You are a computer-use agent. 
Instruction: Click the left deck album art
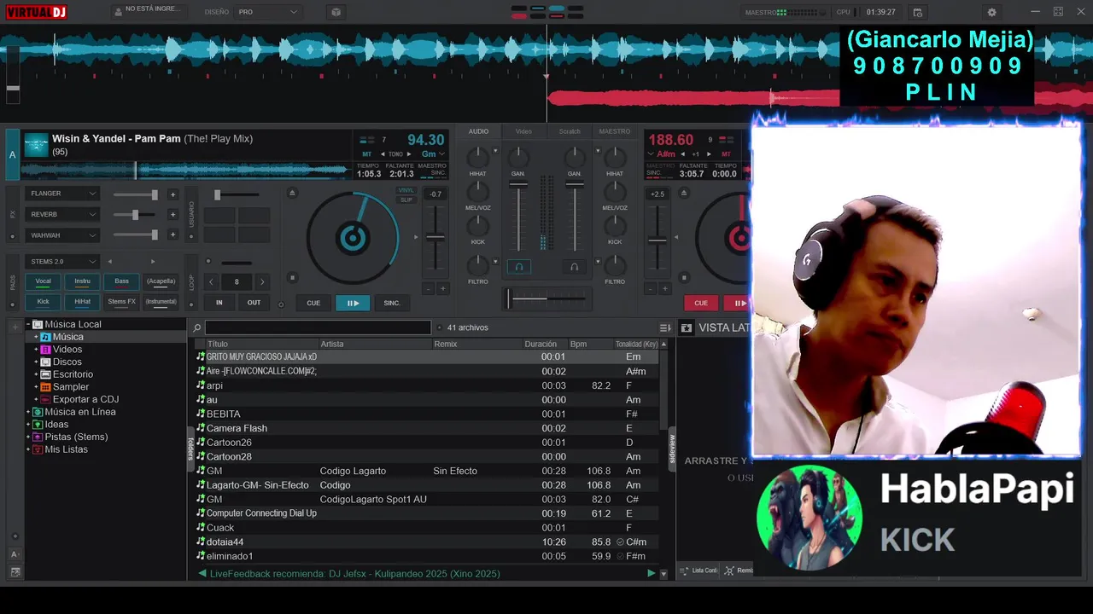point(36,144)
